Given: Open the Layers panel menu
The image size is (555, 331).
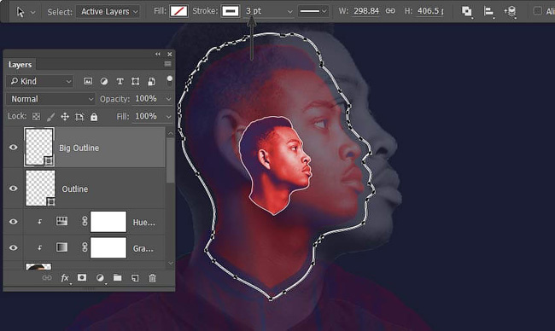Looking at the screenshot, I should (x=167, y=64).
